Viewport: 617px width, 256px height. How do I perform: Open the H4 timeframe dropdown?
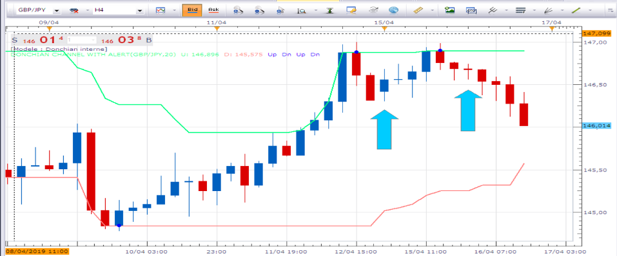[140, 10]
